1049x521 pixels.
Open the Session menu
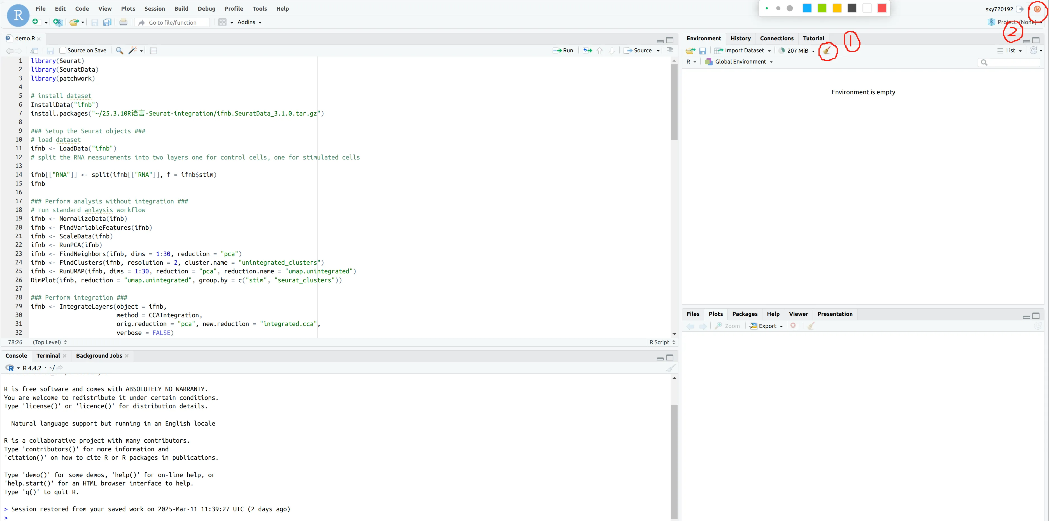155,9
